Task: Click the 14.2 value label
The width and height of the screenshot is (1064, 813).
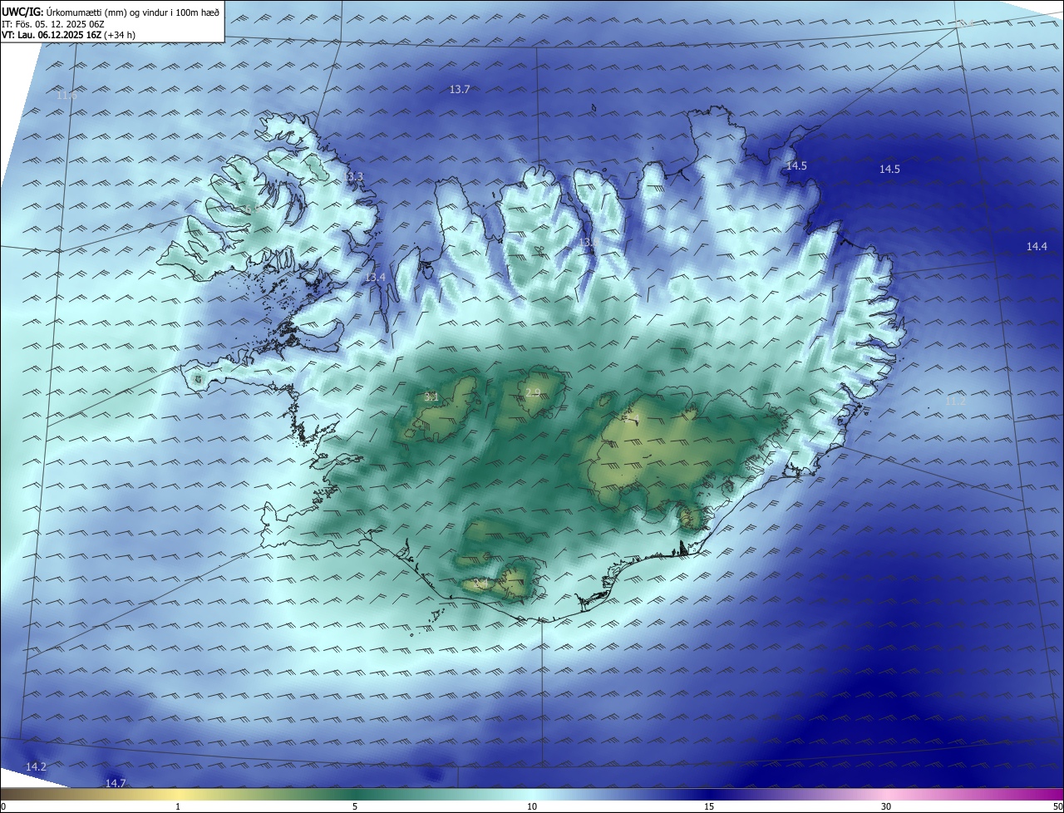Action: tap(36, 766)
